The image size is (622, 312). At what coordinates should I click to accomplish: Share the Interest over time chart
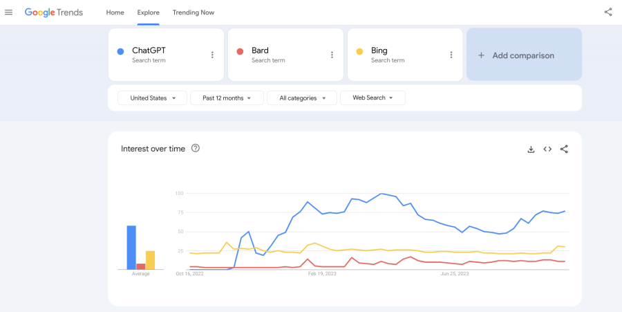[x=564, y=149]
